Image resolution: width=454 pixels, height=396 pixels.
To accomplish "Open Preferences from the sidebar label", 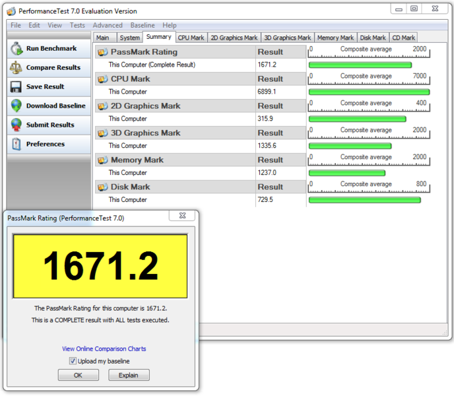I will (46, 144).
